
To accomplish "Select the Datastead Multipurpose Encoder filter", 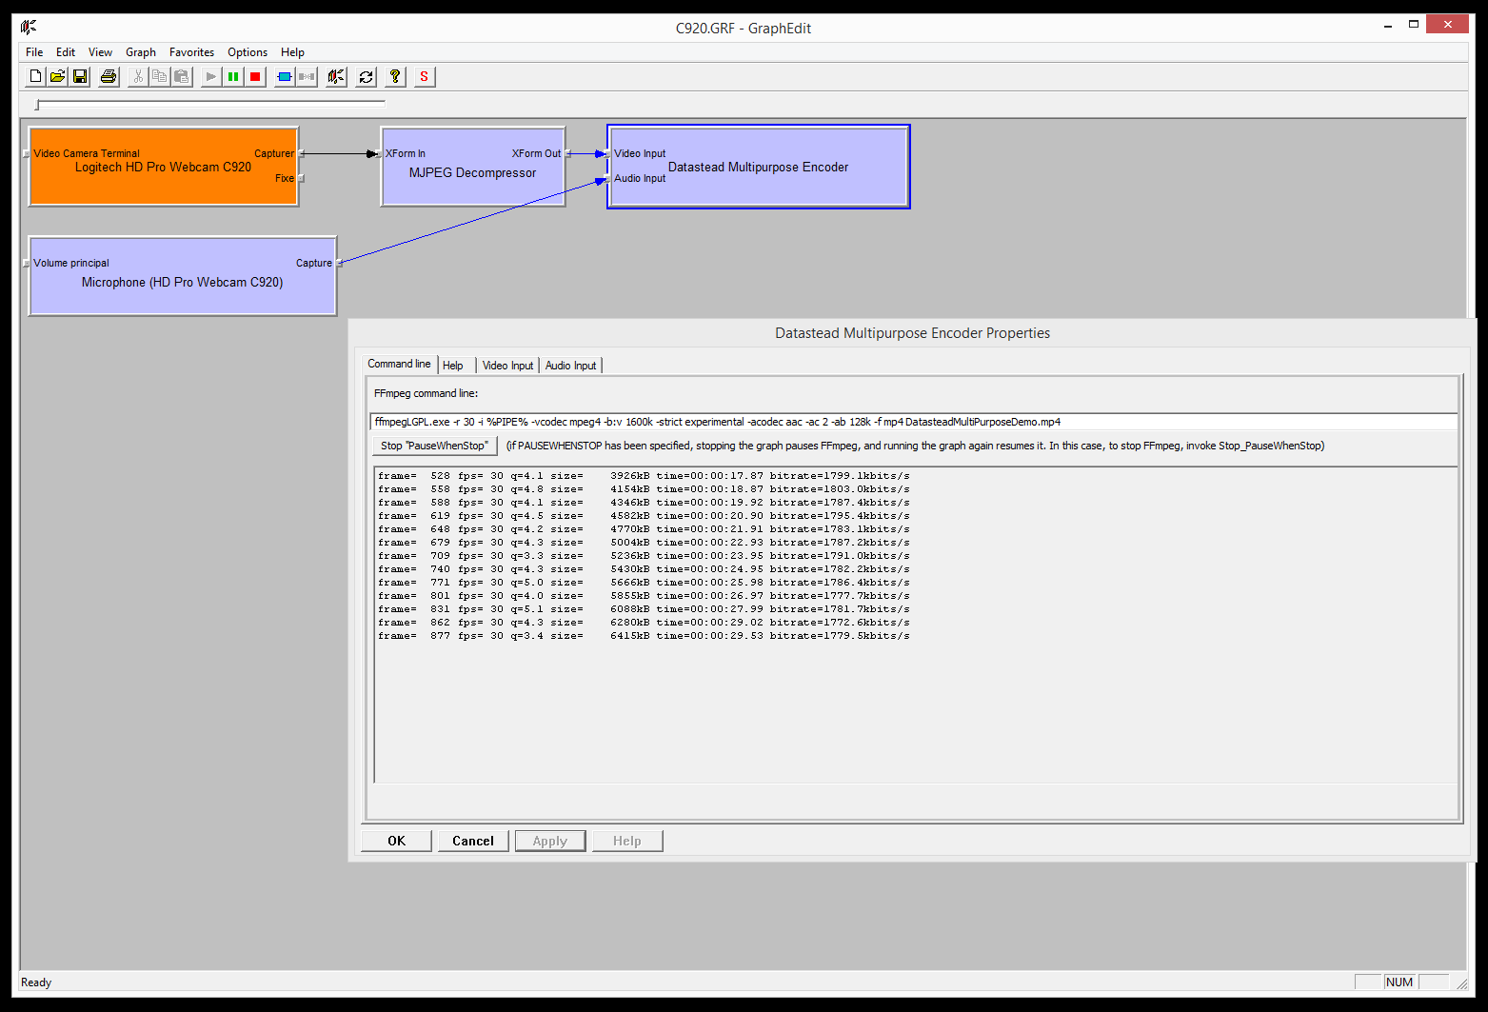I will (759, 167).
